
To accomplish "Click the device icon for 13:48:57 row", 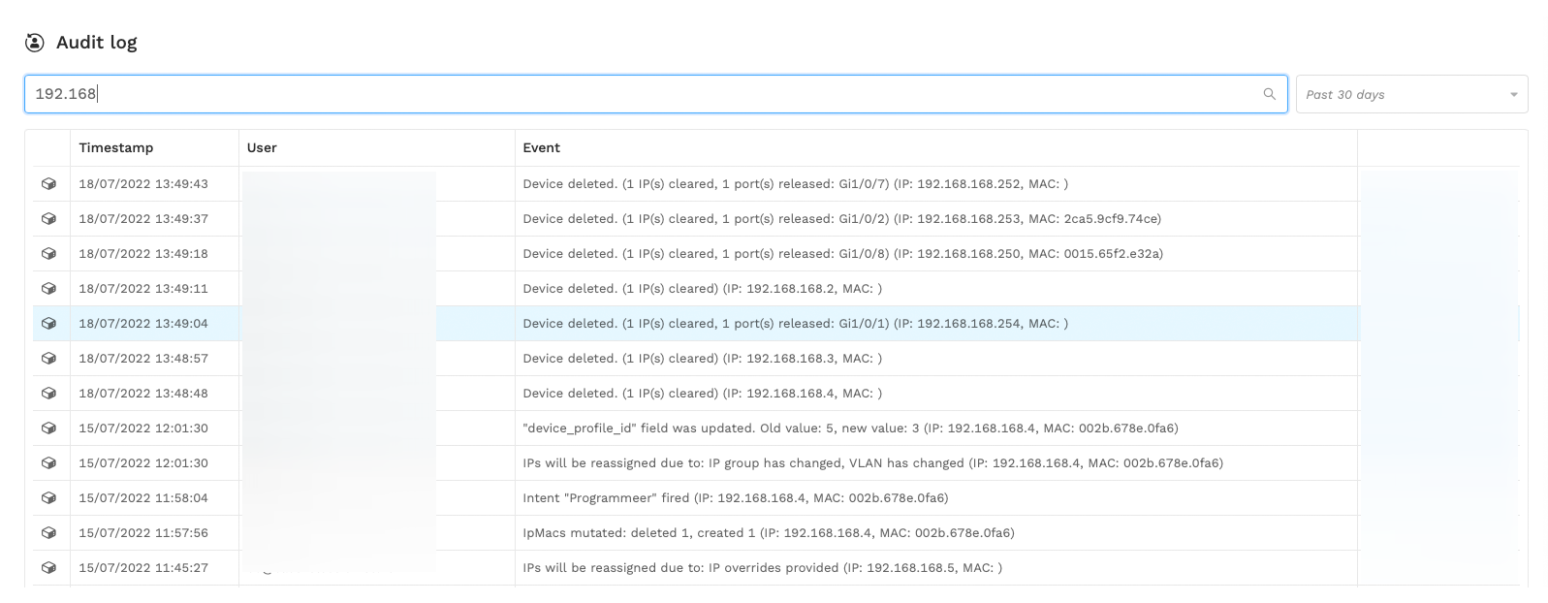I will point(48,359).
